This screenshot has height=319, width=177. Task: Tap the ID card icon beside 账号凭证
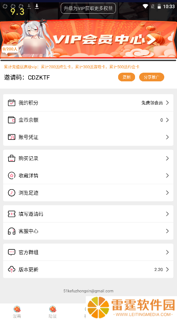coord(11,137)
